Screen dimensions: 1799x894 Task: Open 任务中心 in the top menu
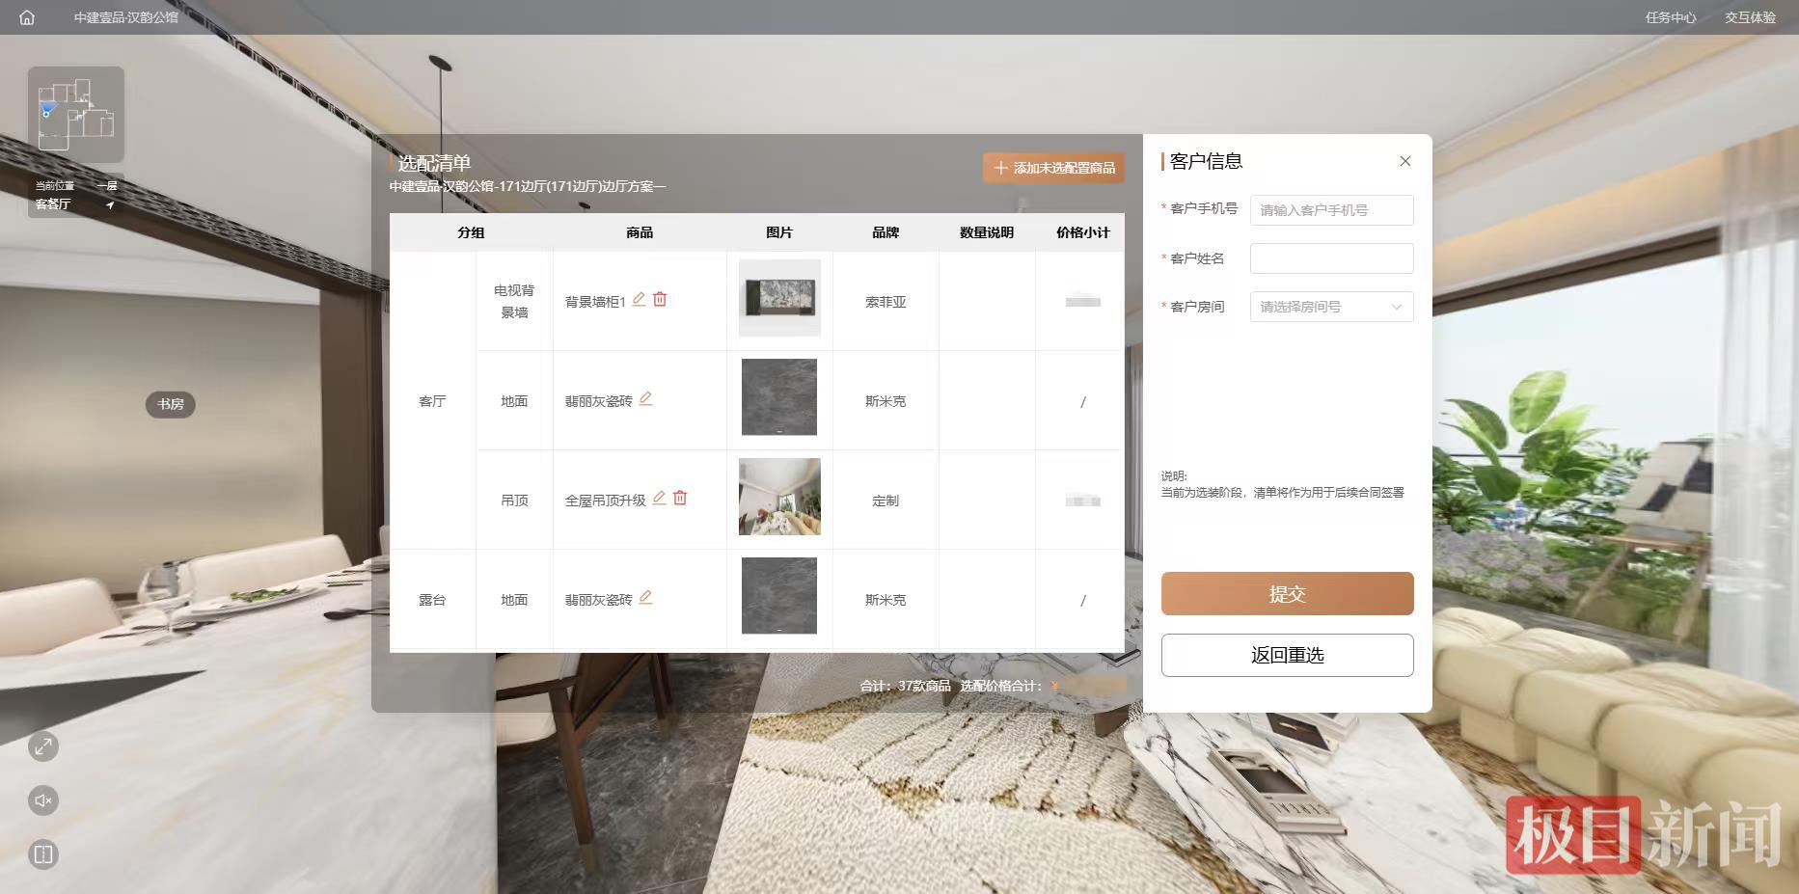point(1670,17)
